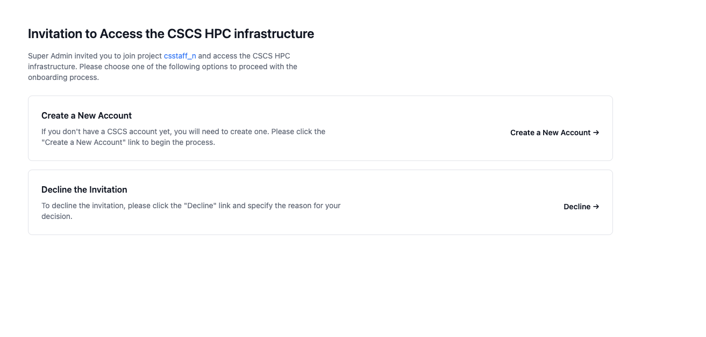The height and width of the screenshot is (337, 706).
Task: Click the Super Admin invited you paragraph
Action: coord(161,67)
